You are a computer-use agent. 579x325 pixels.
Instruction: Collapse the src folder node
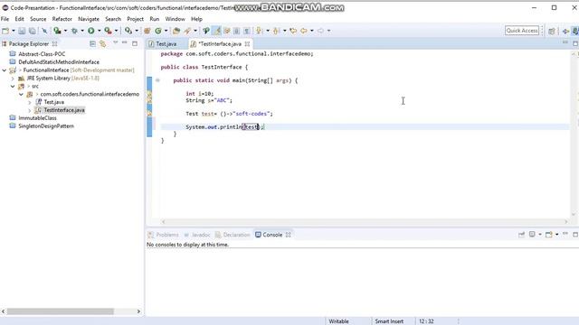pos(13,87)
